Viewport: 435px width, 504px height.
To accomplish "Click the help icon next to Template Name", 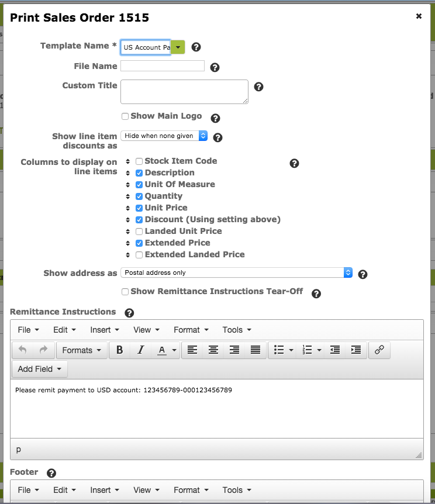I will (x=196, y=47).
